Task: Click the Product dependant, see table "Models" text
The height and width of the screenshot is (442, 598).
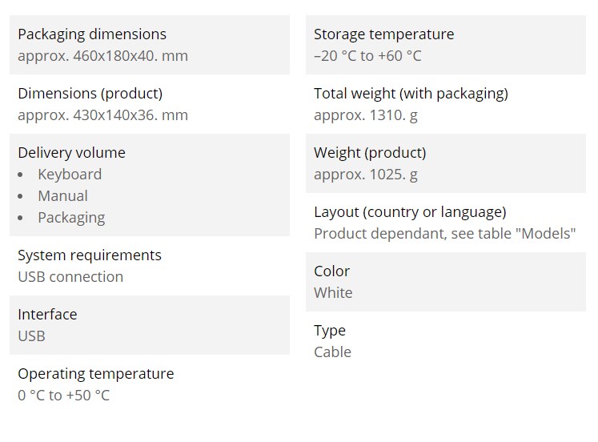Action: (444, 234)
